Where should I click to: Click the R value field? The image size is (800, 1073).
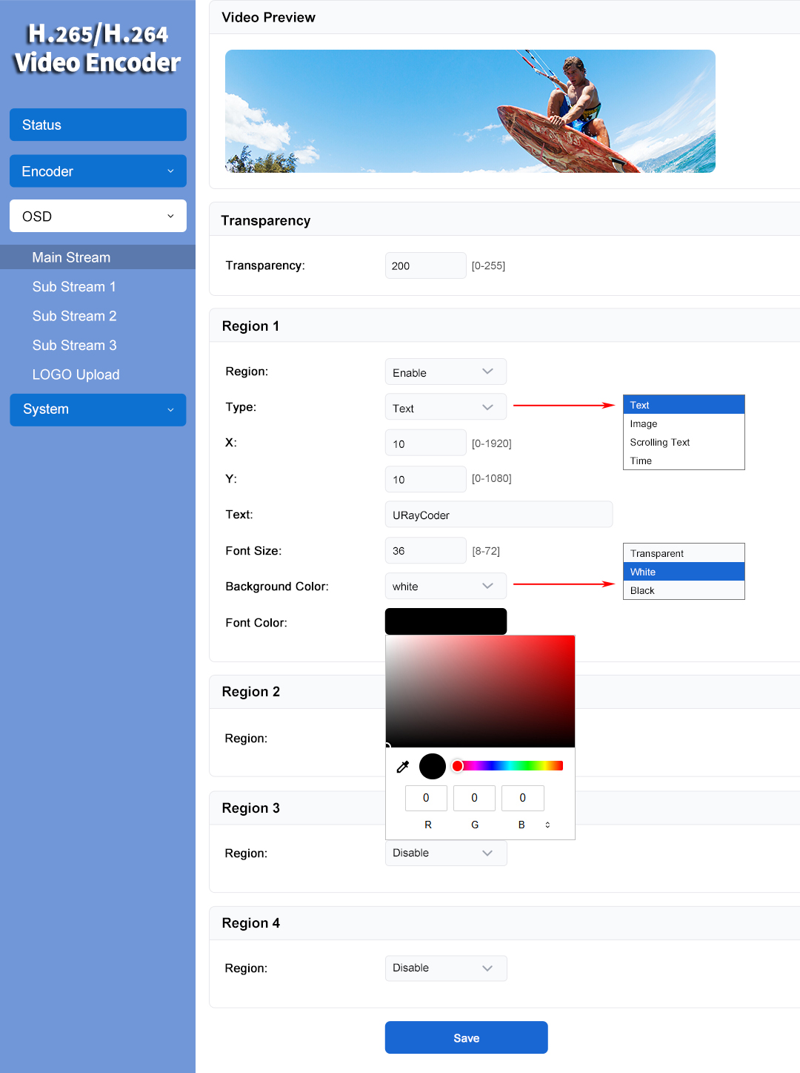426,798
